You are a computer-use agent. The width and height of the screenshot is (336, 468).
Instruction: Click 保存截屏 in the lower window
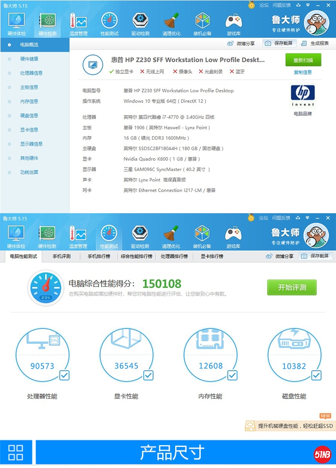pos(315,256)
